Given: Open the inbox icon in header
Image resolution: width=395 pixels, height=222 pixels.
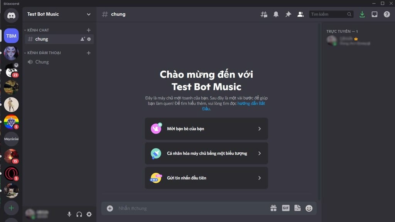Looking at the screenshot, I should [375, 14].
